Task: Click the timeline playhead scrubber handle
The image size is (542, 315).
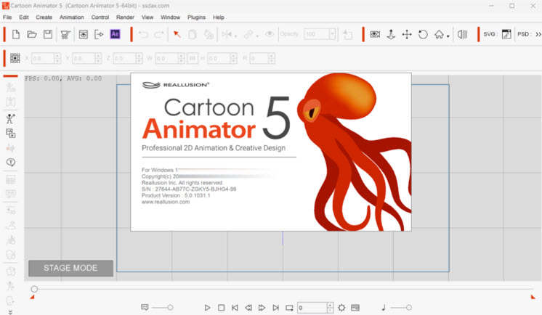Action: tap(34, 289)
